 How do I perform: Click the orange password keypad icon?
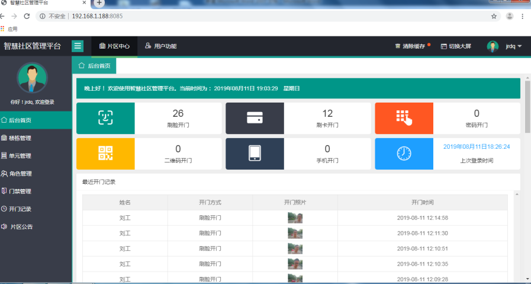pos(404,118)
